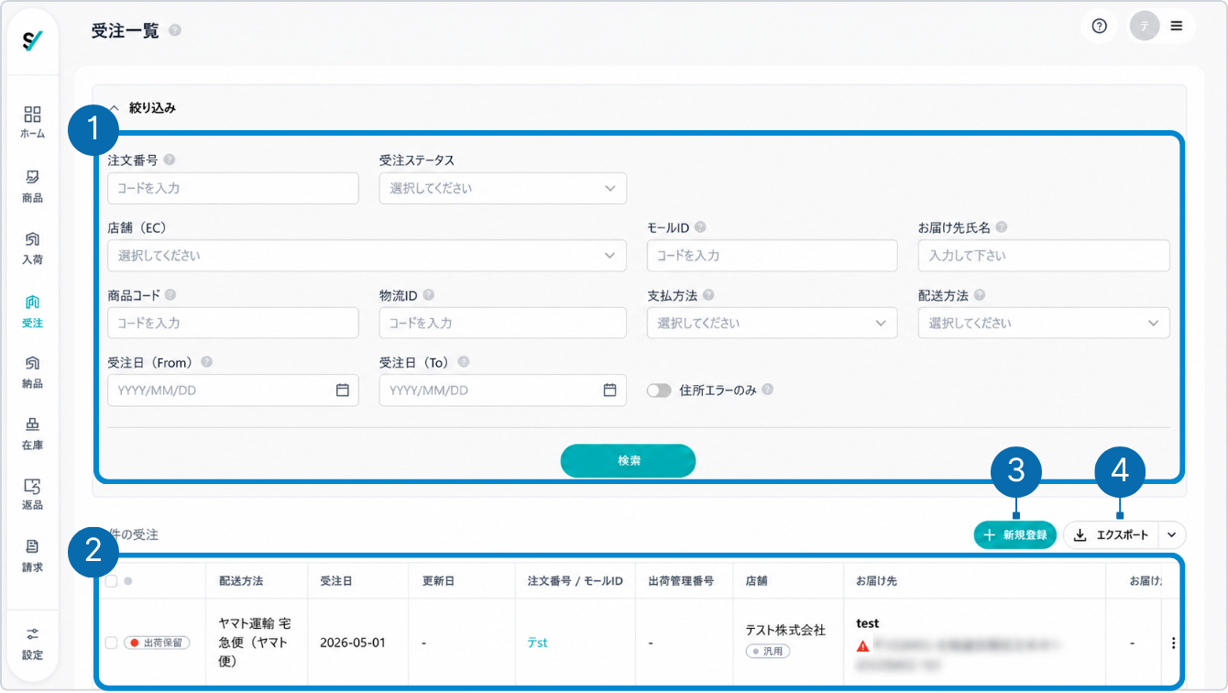Toggle the 住所エラーのみ switch

(659, 390)
